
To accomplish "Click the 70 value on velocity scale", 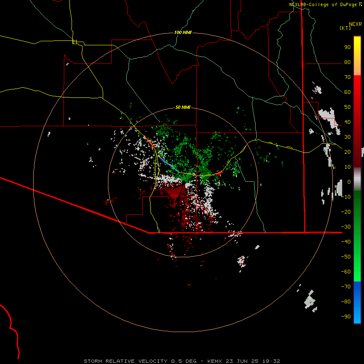I will 347,77.
